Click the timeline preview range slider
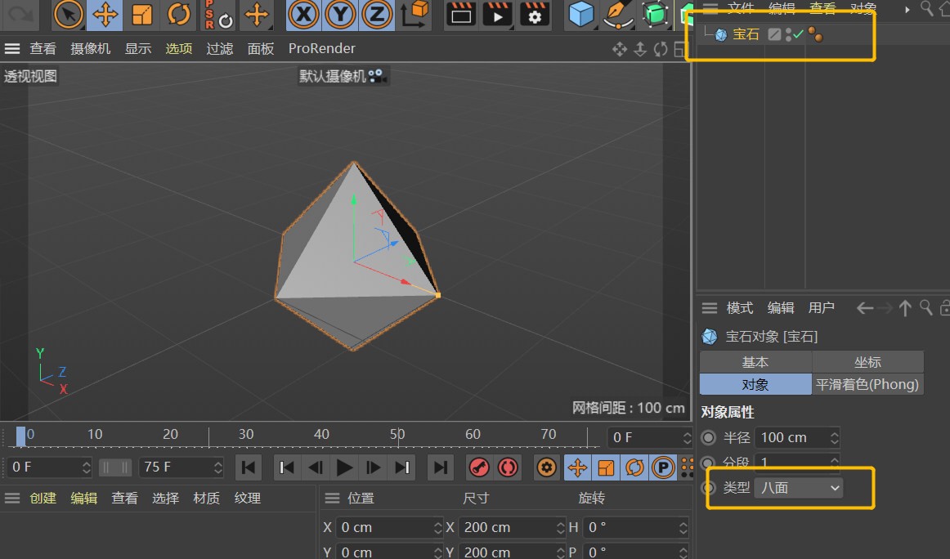Viewport: 950px width, 559px height. 115,467
